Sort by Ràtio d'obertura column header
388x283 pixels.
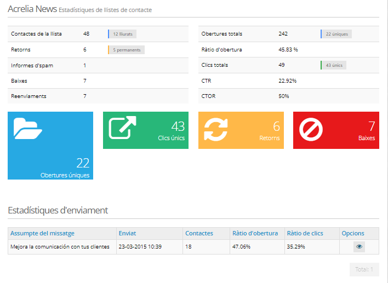click(255, 233)
